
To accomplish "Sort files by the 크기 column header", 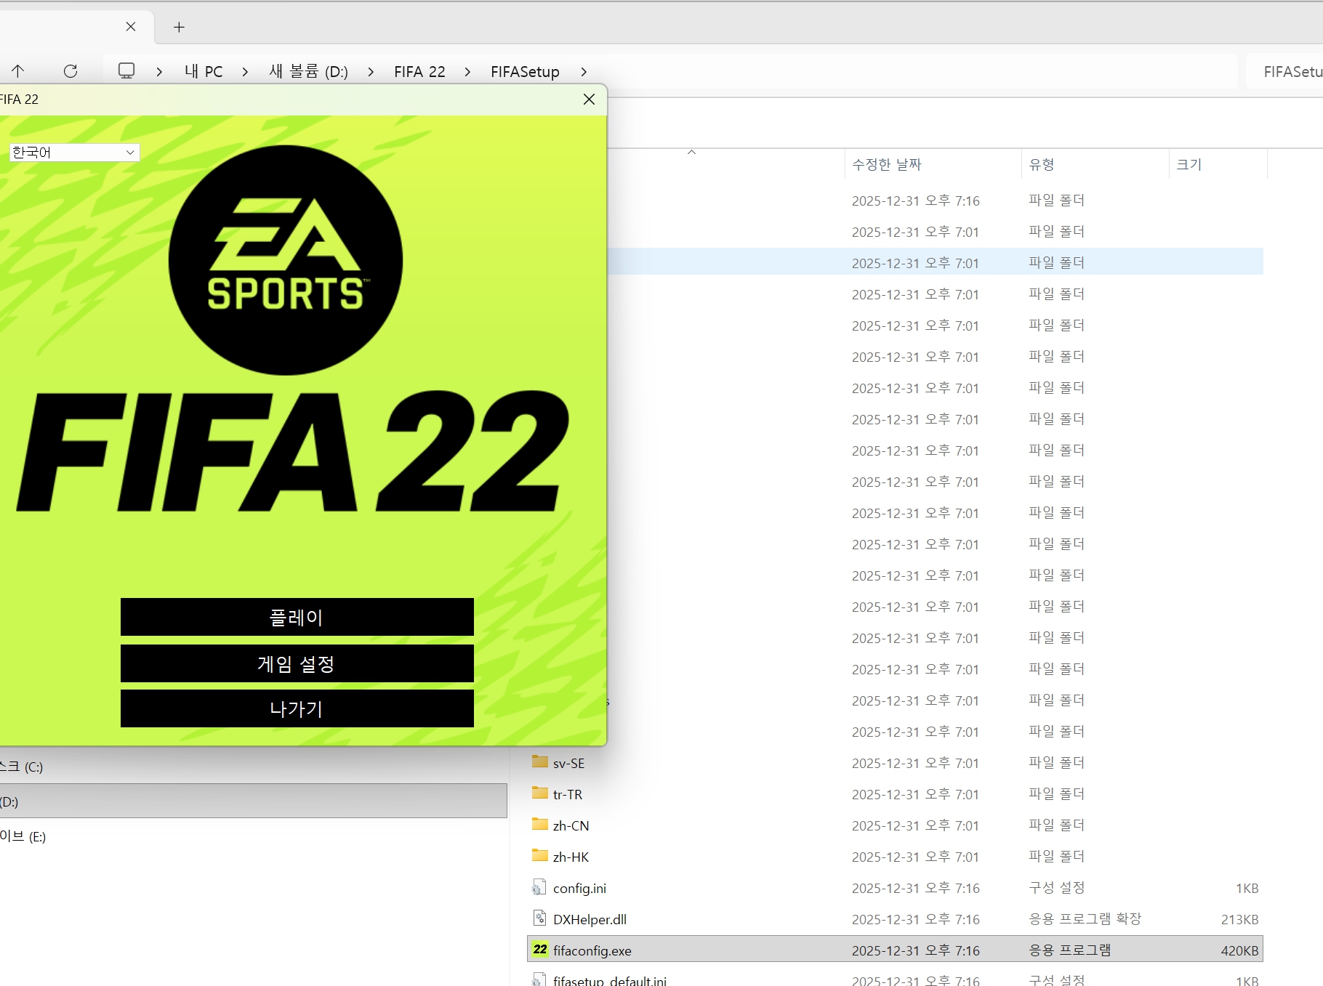I will tap(1189, 164).
